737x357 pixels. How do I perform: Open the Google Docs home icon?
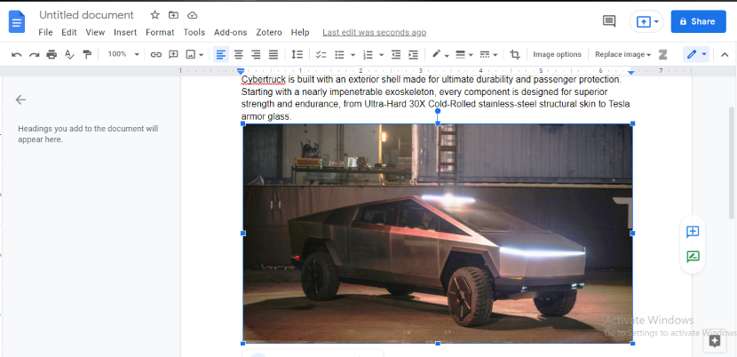(17, 21)
